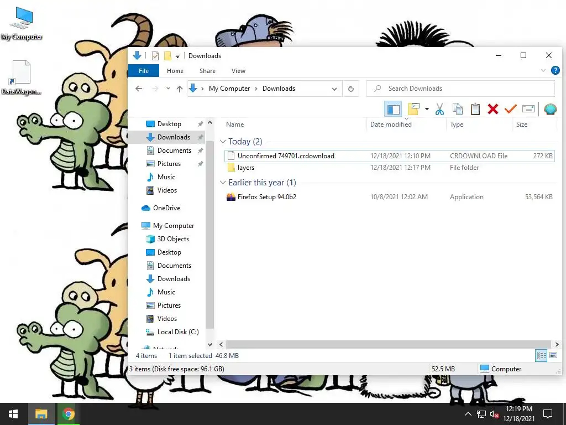Click the 52.5 MB status bar entry
Image resolution: width=566 pixels, height=425 pixels.
pos(443,369)
